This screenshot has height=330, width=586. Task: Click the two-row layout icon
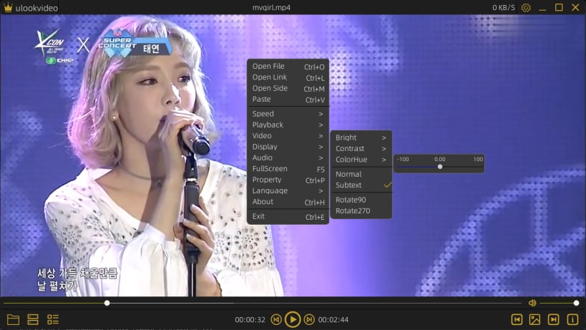pos(33,319)
